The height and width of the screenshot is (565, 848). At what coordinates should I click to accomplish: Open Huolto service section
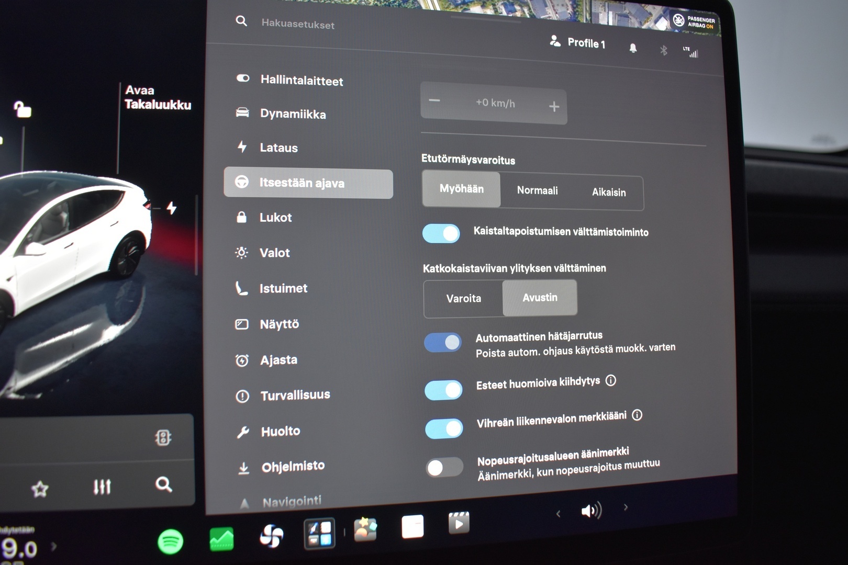point(269,432)
